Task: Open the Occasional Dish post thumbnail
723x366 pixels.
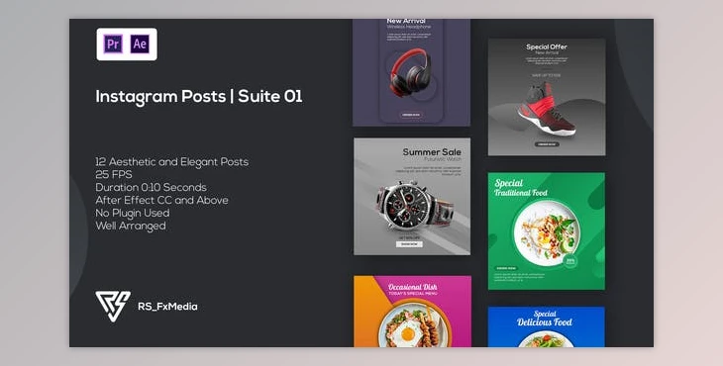Action: click(412, 312)
